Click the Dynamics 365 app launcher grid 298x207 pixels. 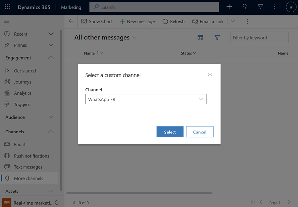(x=7, y=7)
